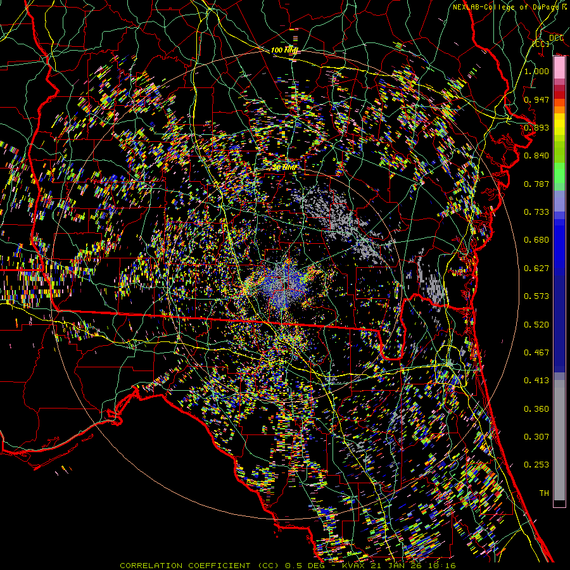The width and height of the screenshot is (570, 570).
Task: Click the 50 NMI range ring label
Action: click(284, 167)
